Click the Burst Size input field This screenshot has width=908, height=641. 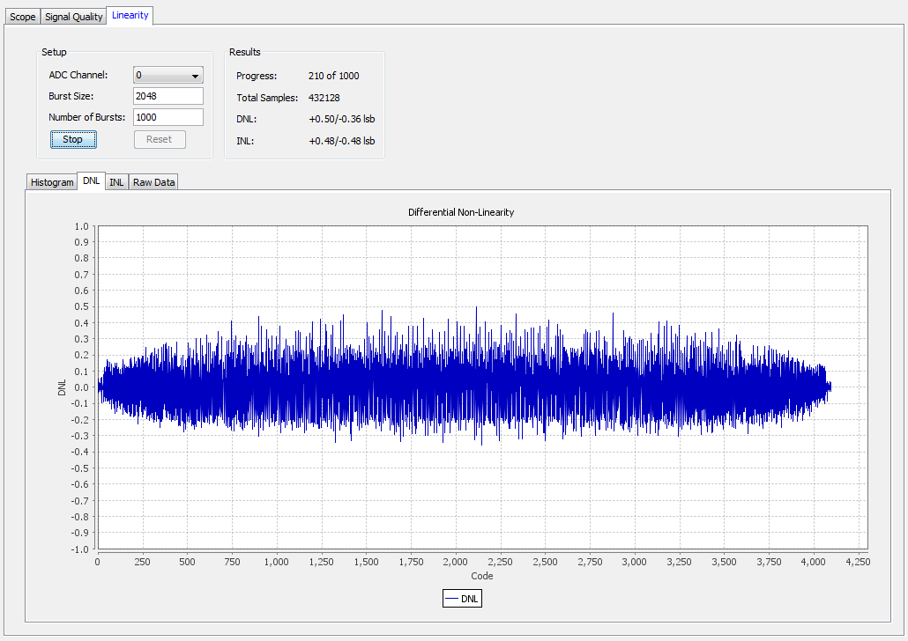167,96
